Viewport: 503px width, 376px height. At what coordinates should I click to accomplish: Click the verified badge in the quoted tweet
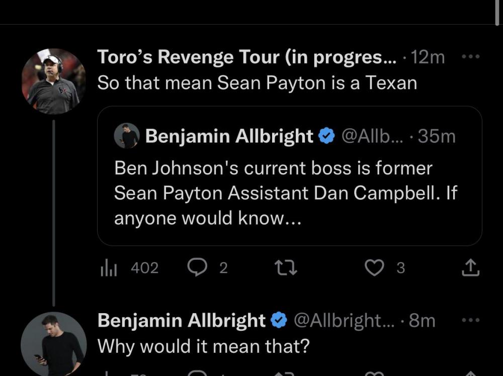tap(327, 136)
